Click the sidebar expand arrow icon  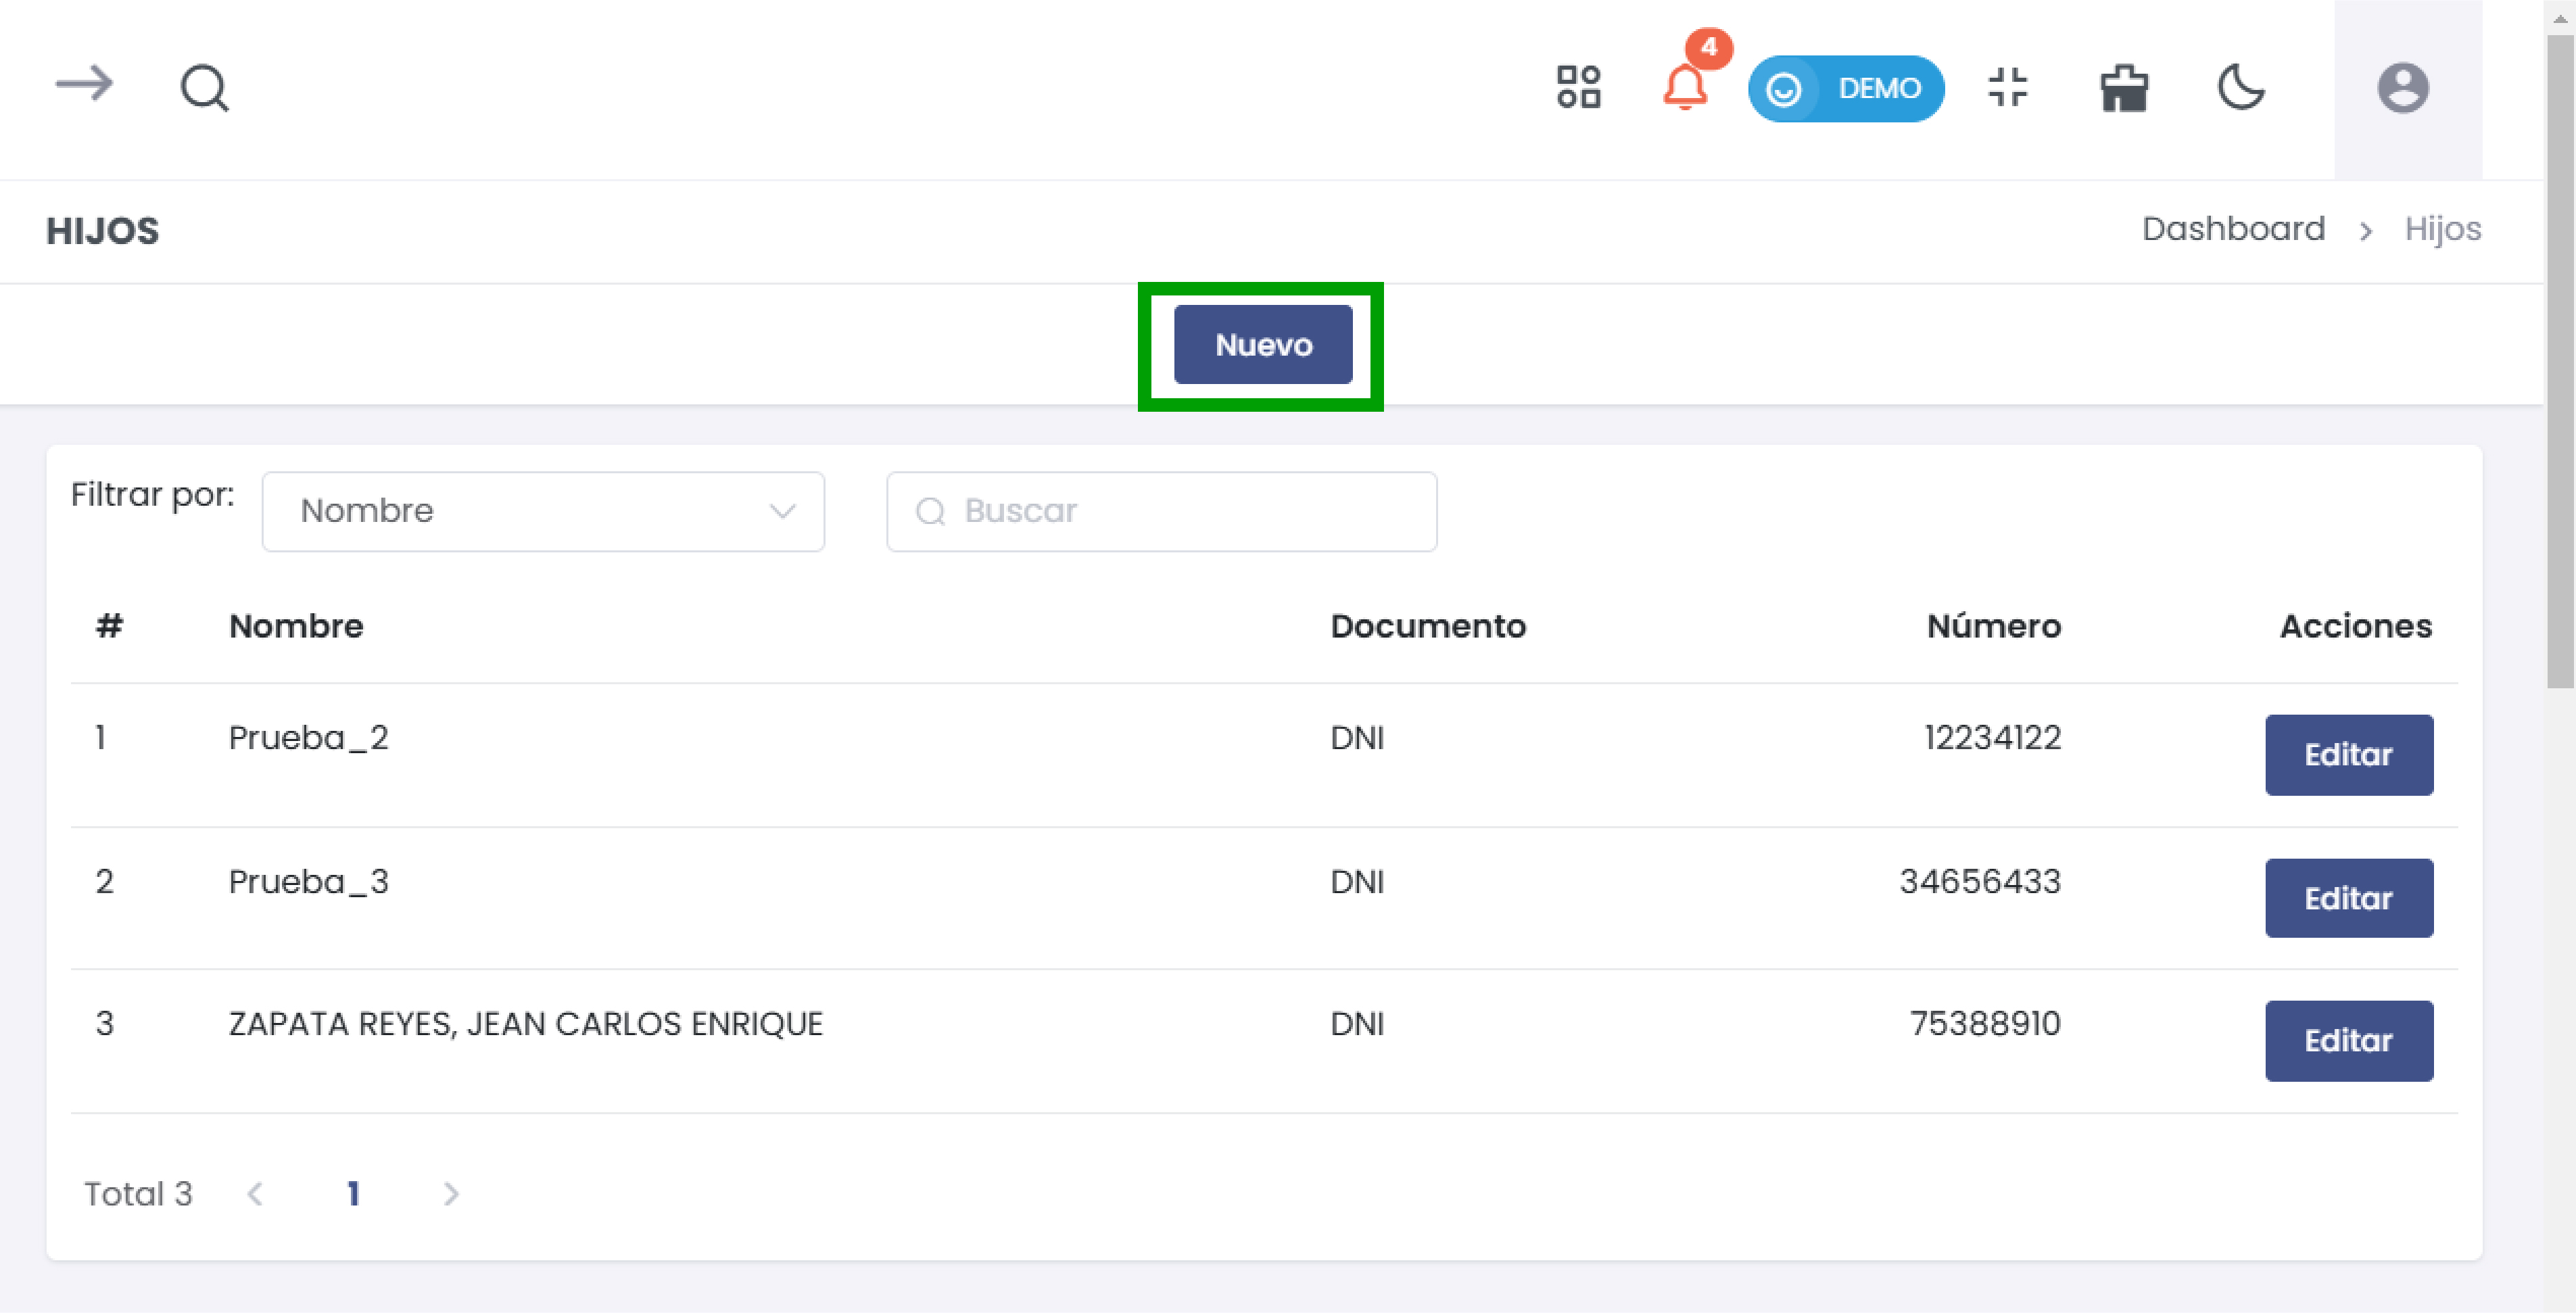point(84,85)
